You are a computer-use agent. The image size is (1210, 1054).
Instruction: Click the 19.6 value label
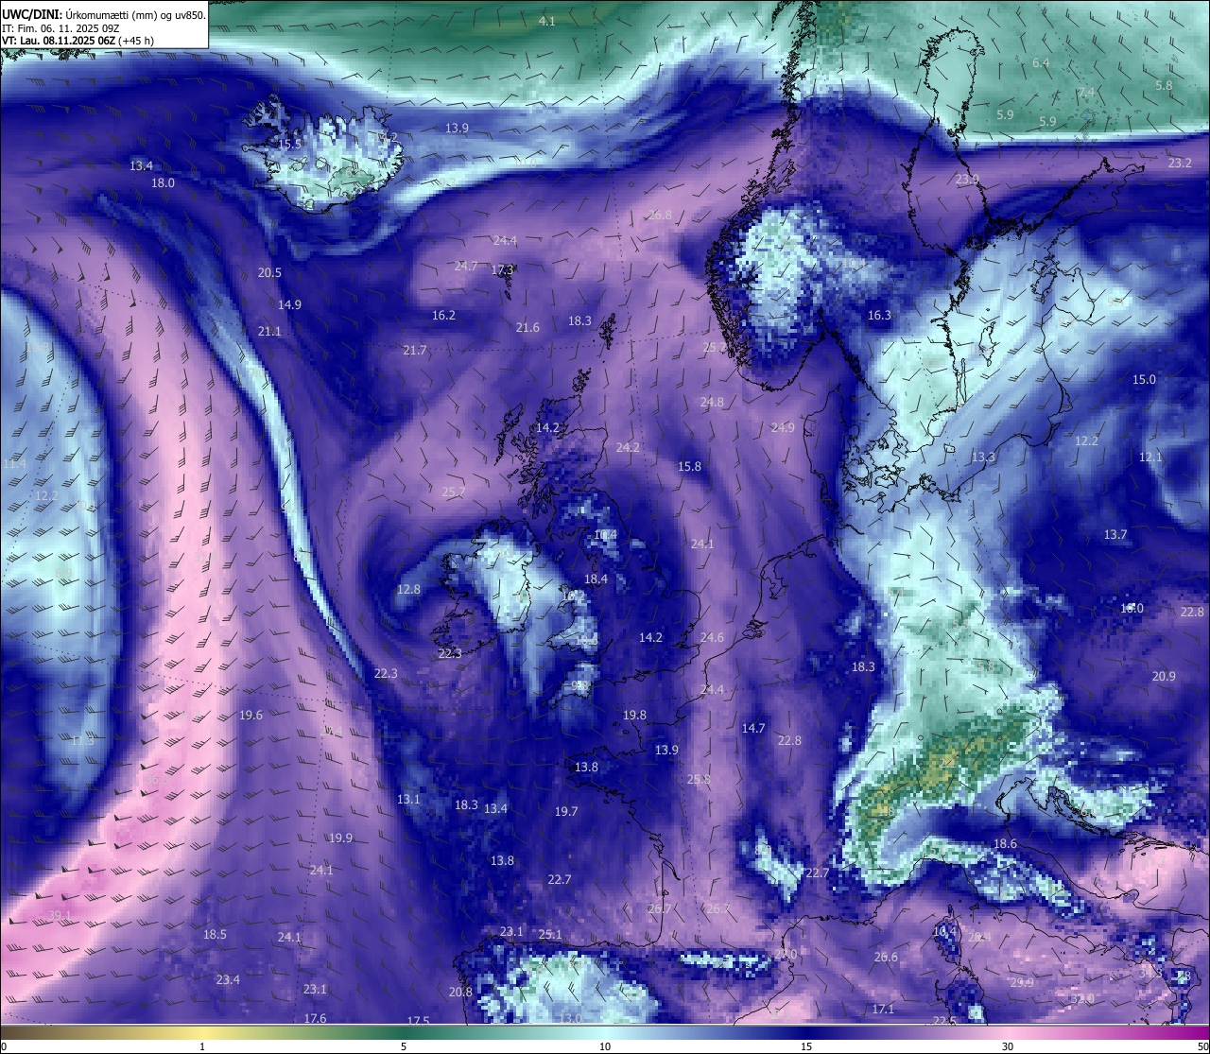251,715
